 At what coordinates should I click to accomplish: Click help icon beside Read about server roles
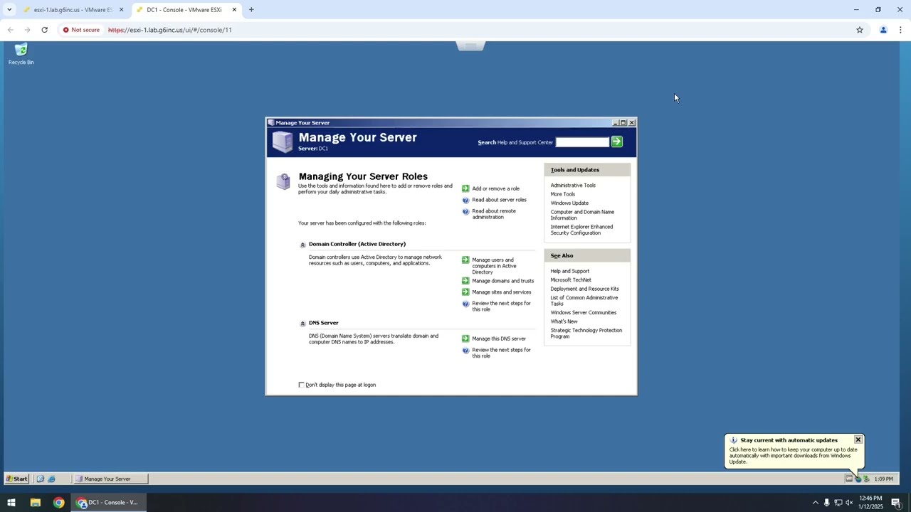coord(465,200)
